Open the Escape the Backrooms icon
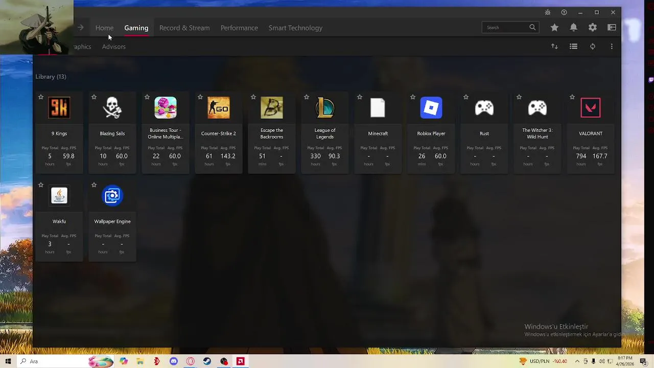Viewport: 654px width, 368px height. [x=272, y=108]
